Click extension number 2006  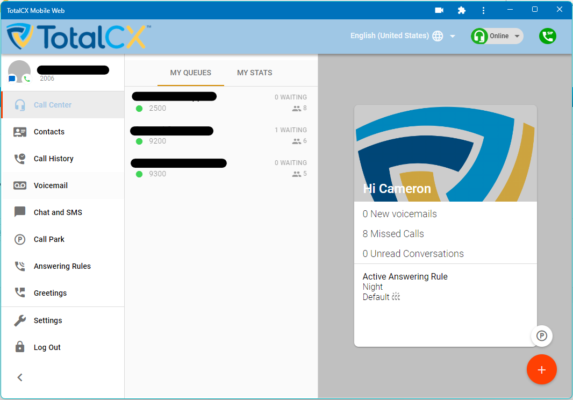pos(47,78)
